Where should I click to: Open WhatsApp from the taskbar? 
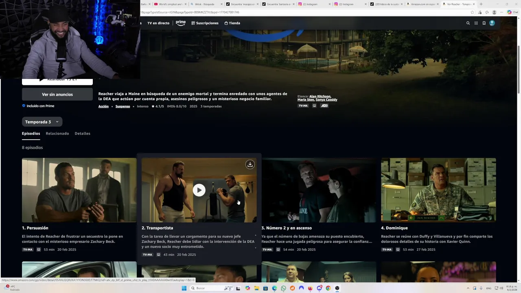pyautogui.click(x=283, y=288)
